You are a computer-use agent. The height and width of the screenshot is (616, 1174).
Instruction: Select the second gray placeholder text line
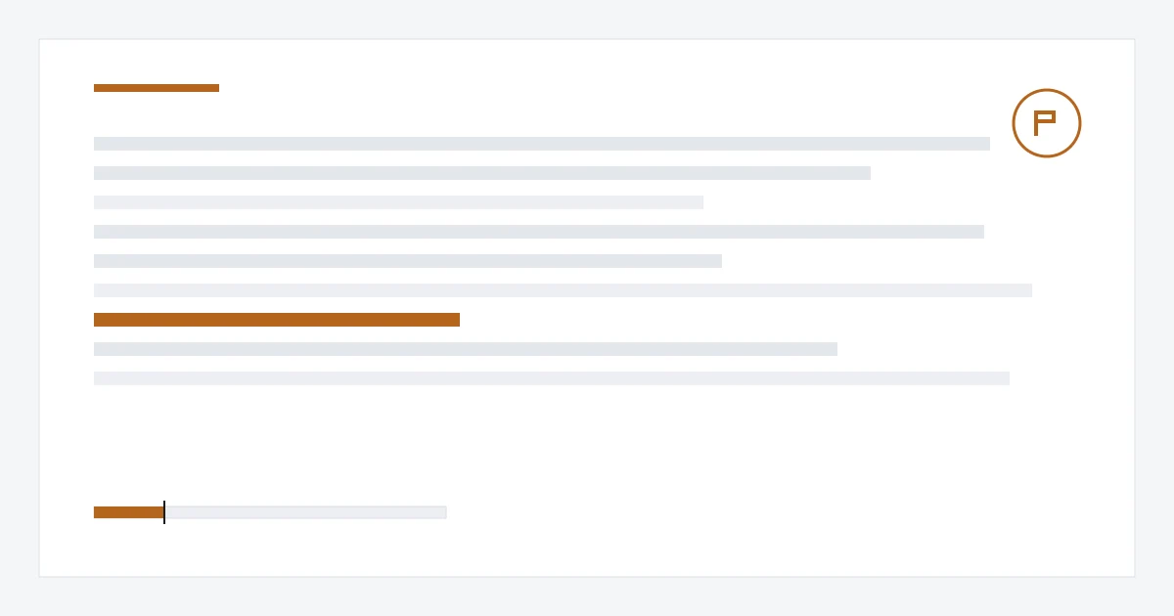coord(482,173)
